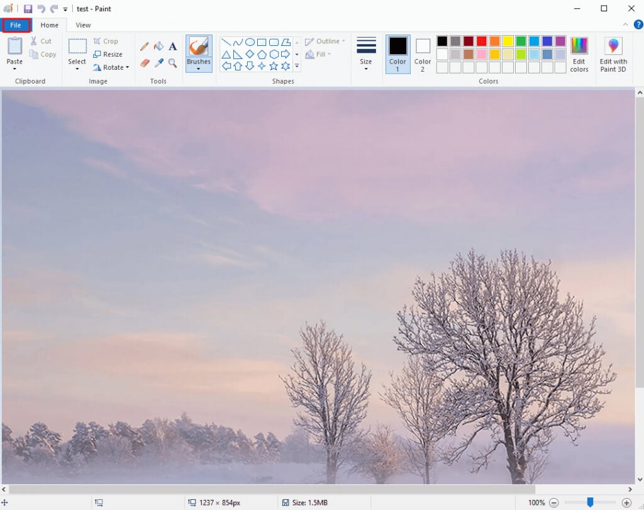
Task: Click the Edit colors button
Action: (x=579, y=55)
